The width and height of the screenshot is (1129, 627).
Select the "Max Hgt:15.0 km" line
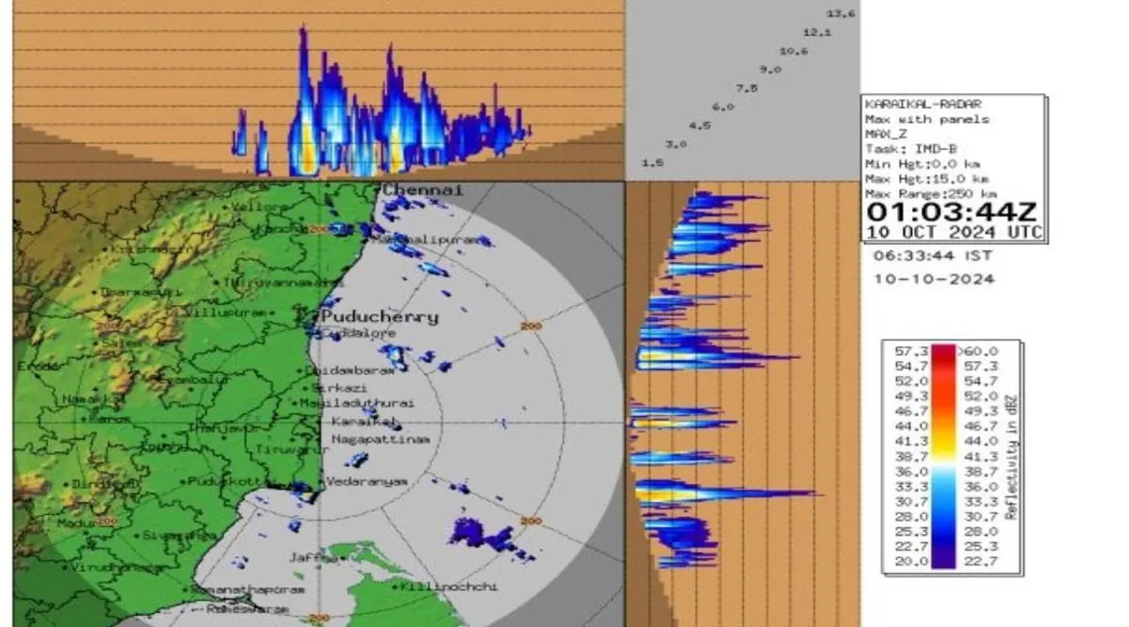pos(927,179)
